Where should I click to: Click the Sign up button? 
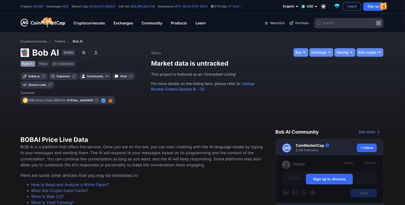[x=373, y=6]
